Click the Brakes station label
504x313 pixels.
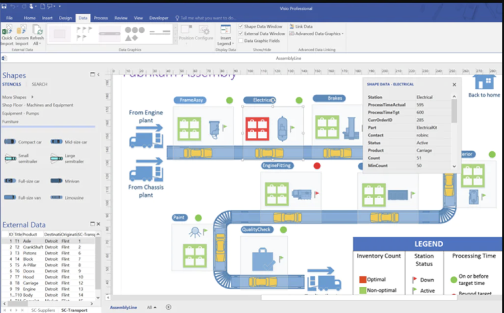[x=329, y=98]
